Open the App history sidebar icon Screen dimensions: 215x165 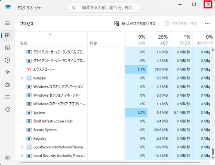tap(7, 60)
